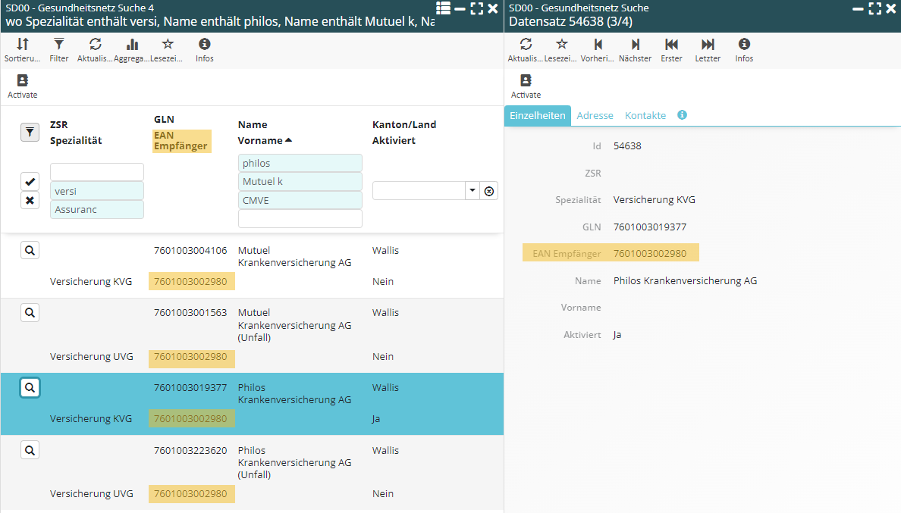Open details of Mutuel Krankenversicherung AG row
This screenshot has width=901, height=513.
(x=30, y=250)
